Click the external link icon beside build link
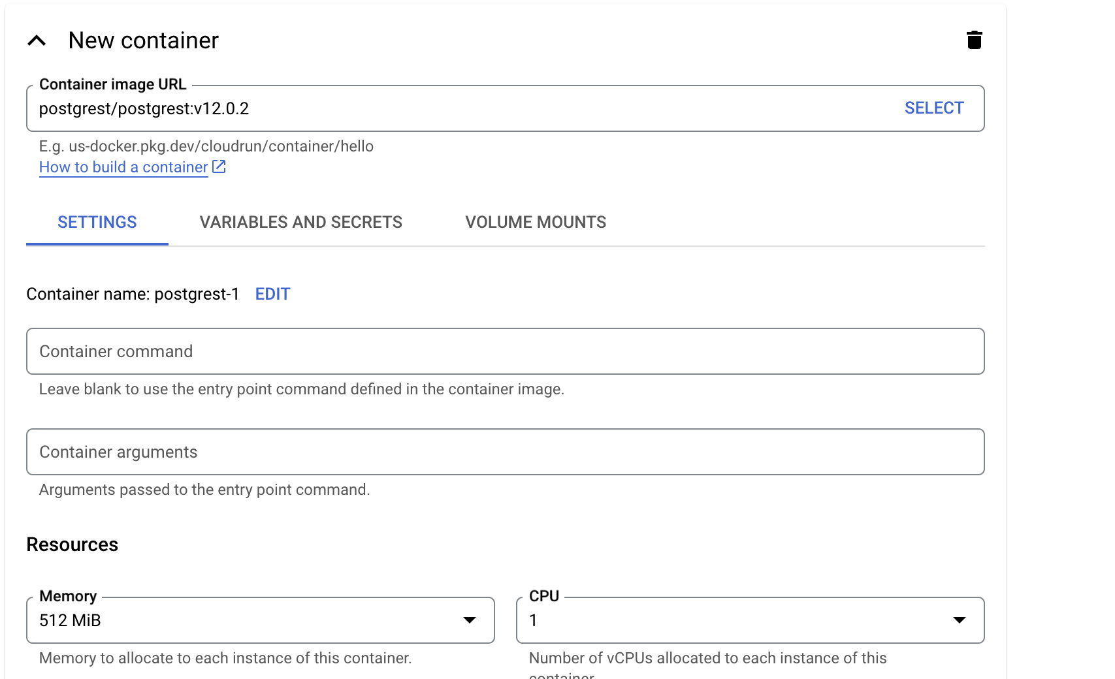1115x679 pixels. click(219, 167)
